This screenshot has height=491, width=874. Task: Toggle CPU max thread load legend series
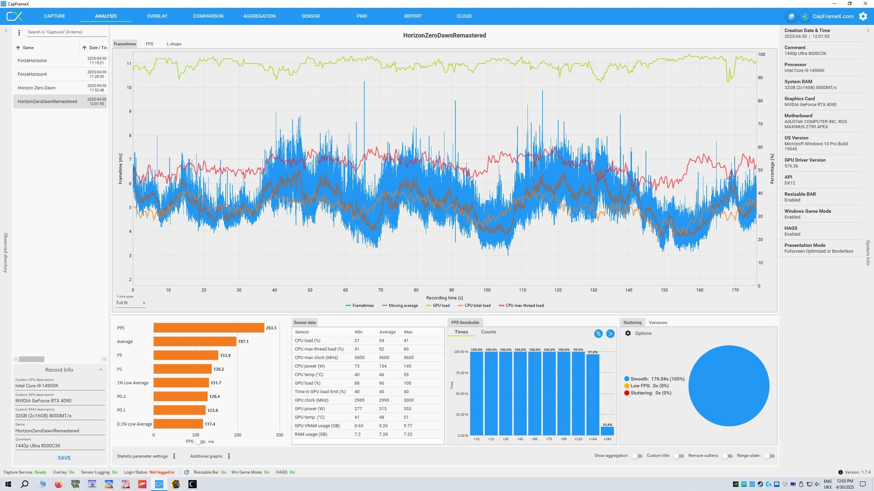click(x=521, y=306)
